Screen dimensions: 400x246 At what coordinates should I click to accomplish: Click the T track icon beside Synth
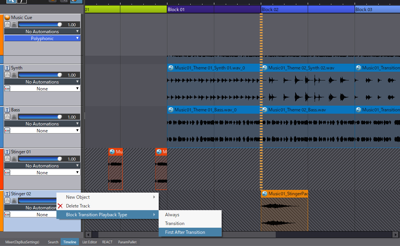click(x=7, y=68)
